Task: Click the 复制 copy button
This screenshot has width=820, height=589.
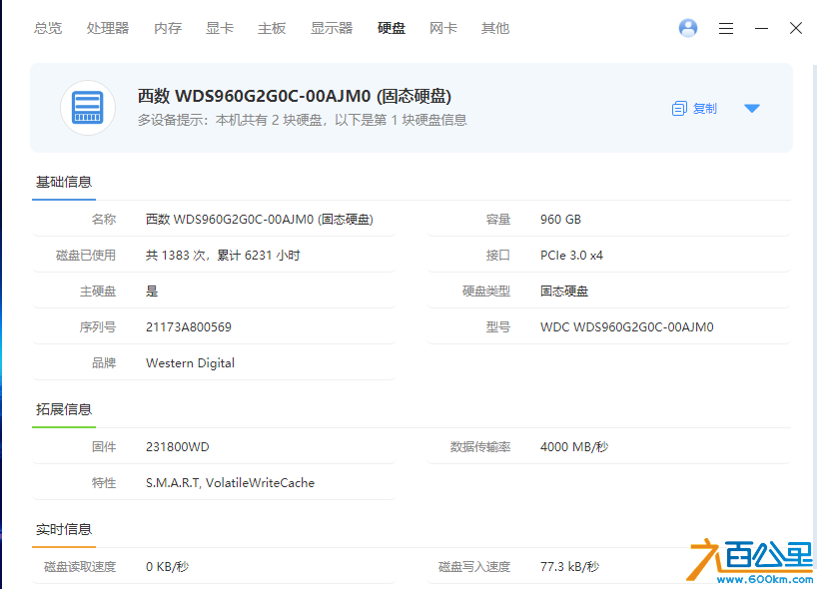Action: coord(694,108)
